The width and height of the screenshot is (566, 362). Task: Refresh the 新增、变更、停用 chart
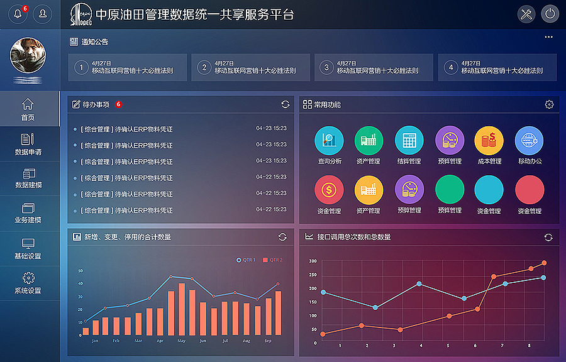[x=282, y=237]
